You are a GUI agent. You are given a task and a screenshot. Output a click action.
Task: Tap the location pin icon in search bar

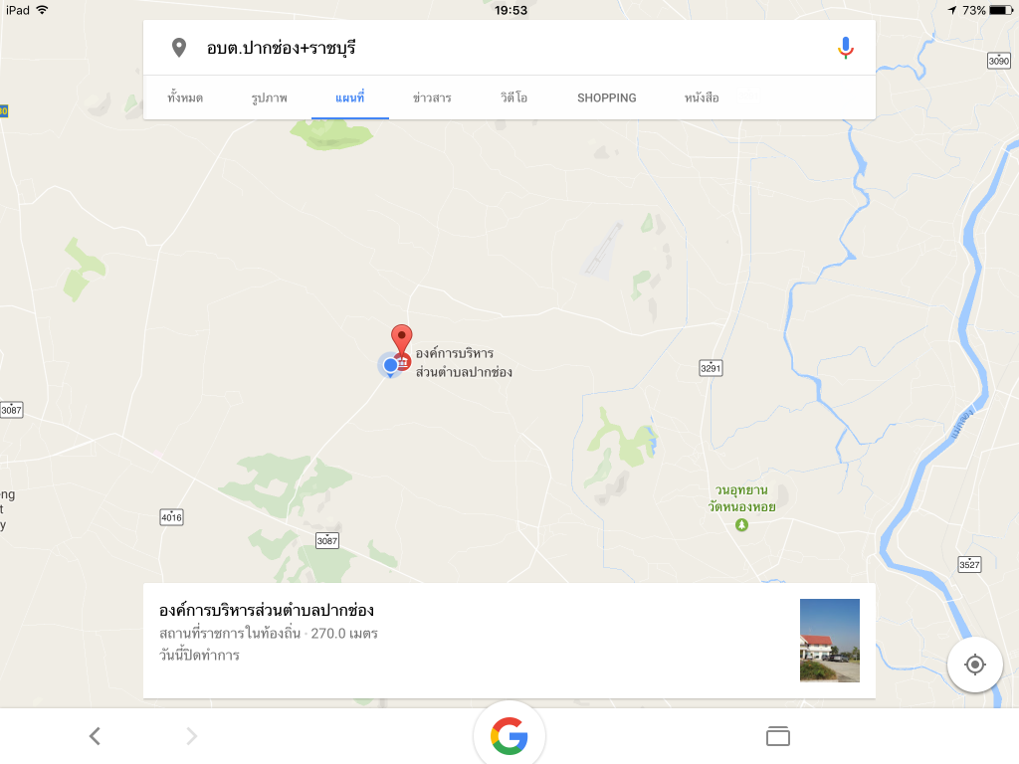179,48
